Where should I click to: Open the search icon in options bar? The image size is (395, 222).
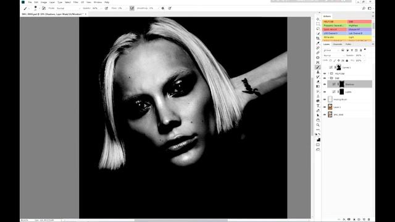coord(364,8)
